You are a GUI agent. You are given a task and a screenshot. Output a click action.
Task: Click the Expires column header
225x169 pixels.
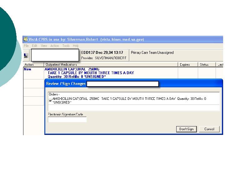(188, 64)
